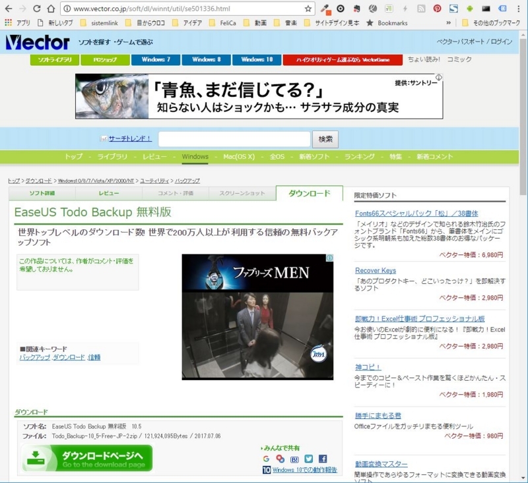Screen dimensions: 528x483
Task: Open the sistemlink bookmark folder
Action: pos(100,23)
